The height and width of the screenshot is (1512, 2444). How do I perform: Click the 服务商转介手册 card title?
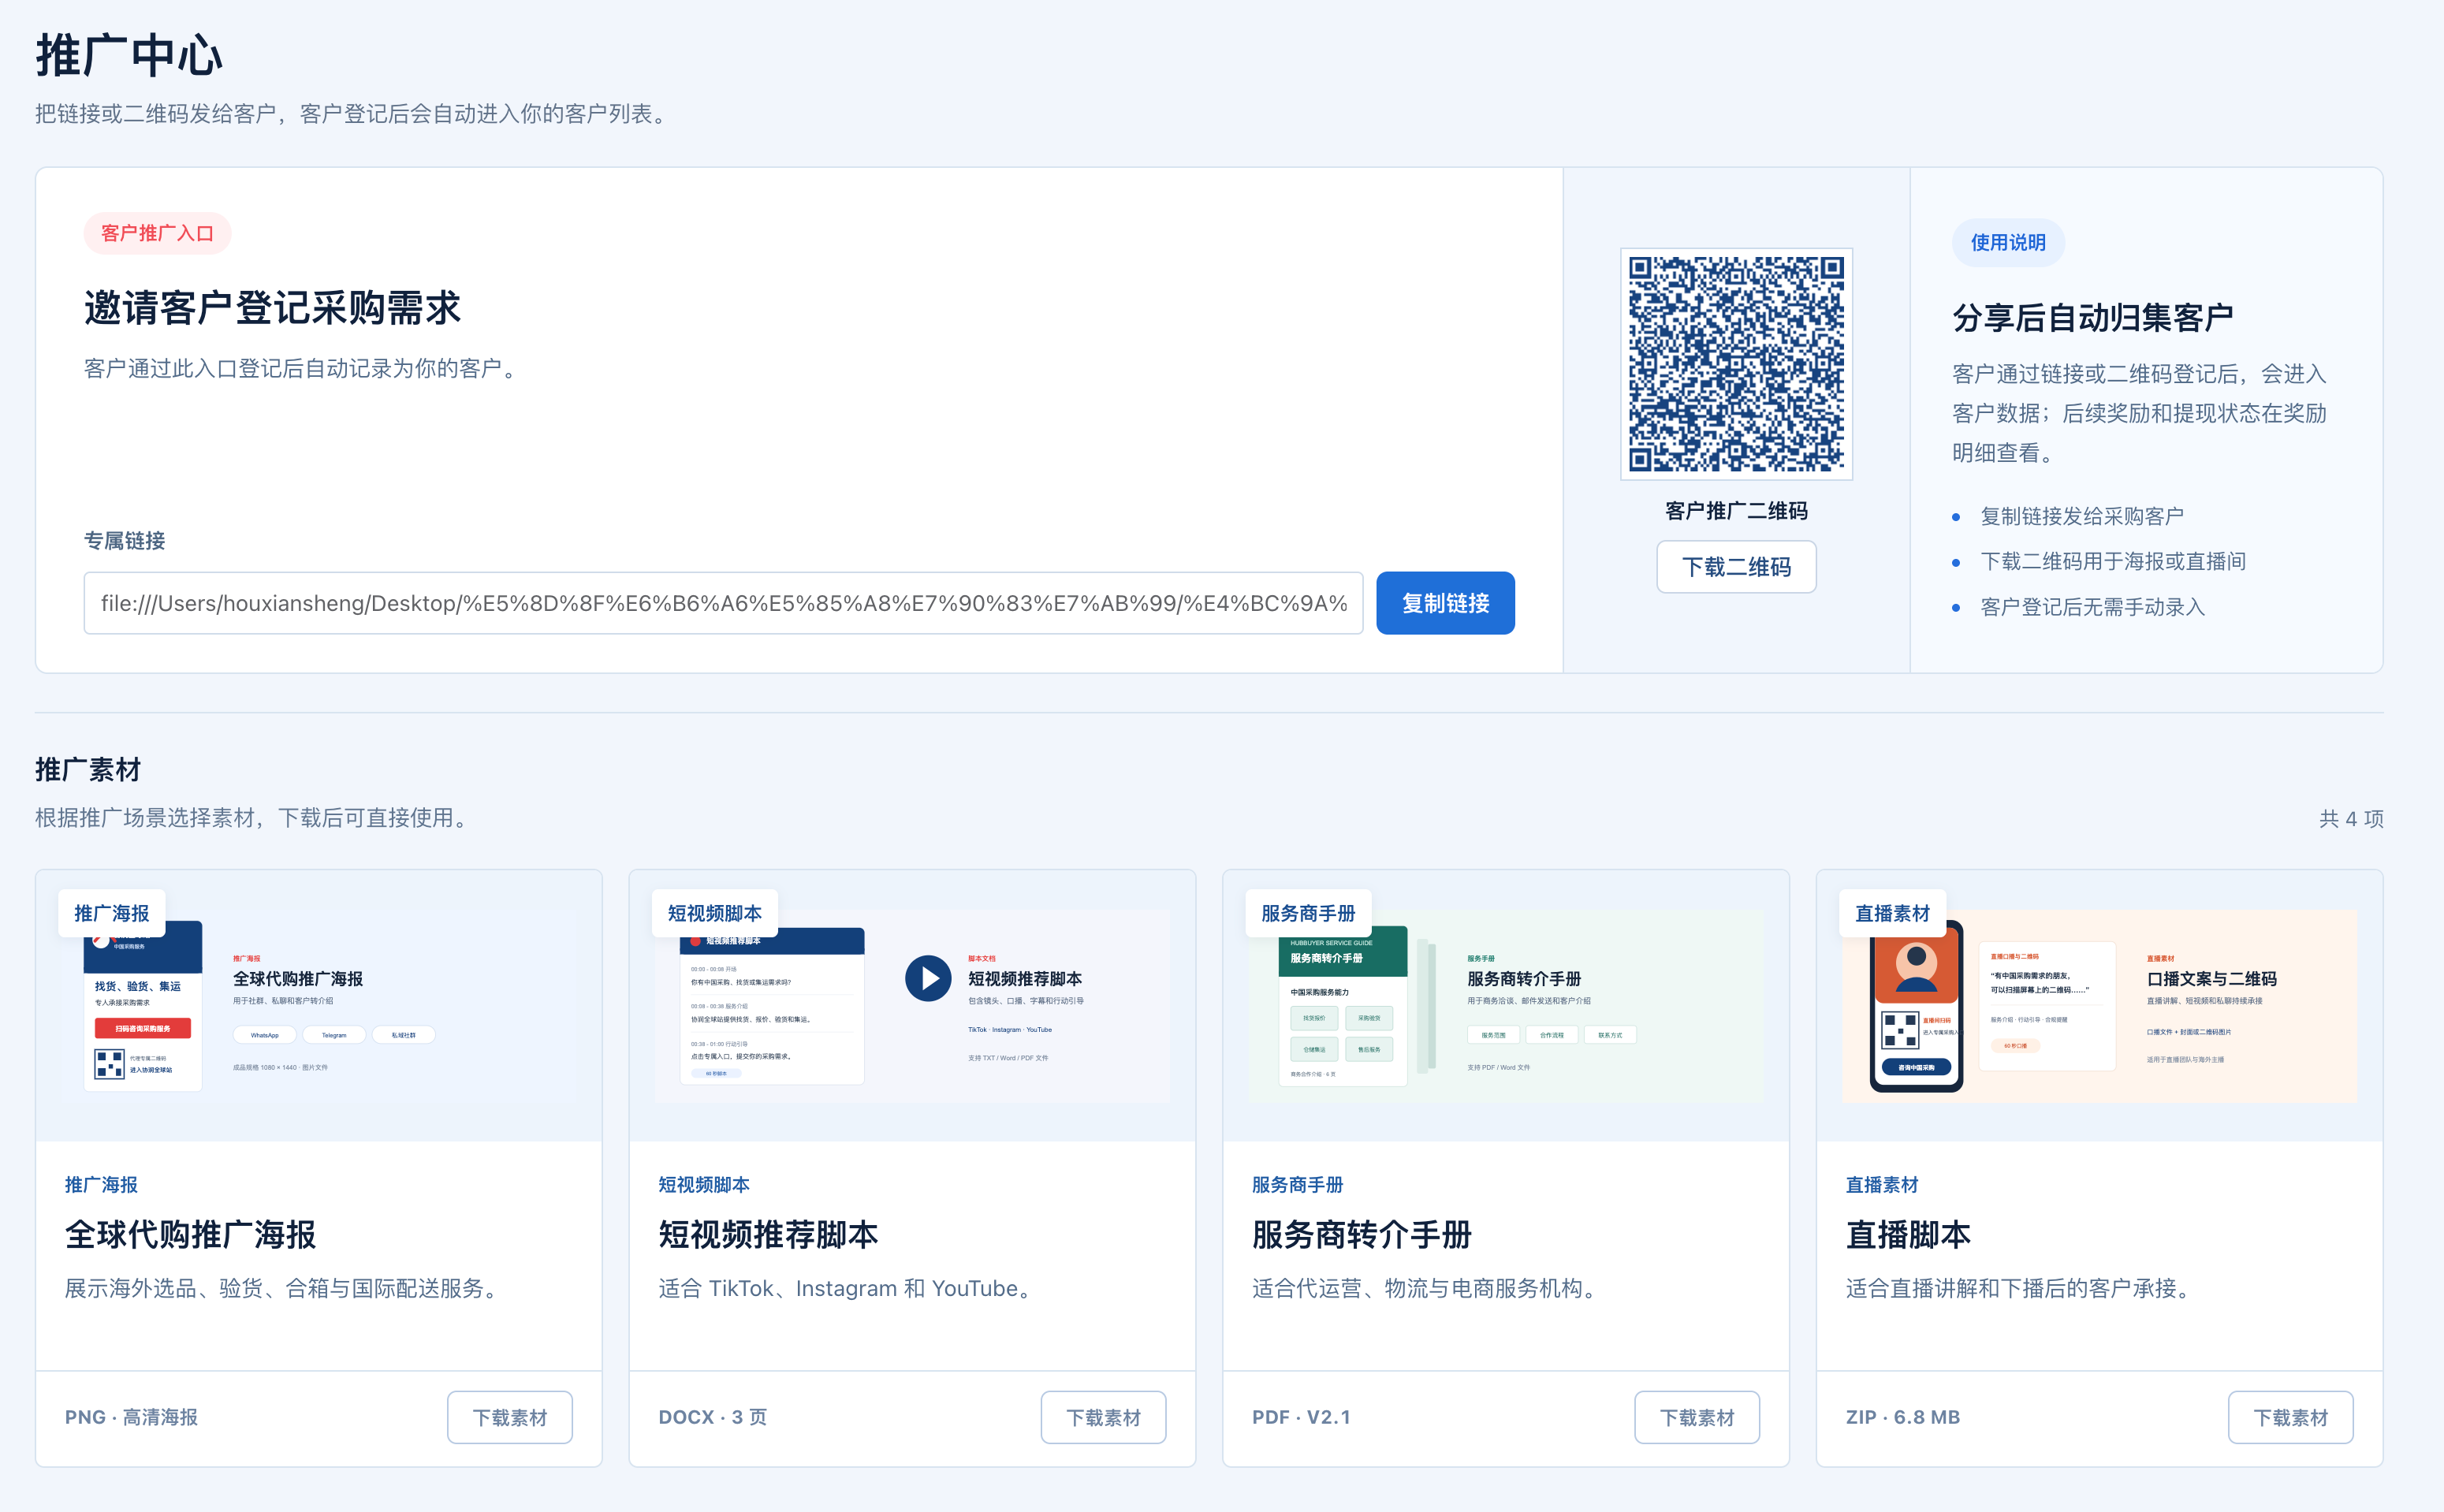(1361, 1234)
